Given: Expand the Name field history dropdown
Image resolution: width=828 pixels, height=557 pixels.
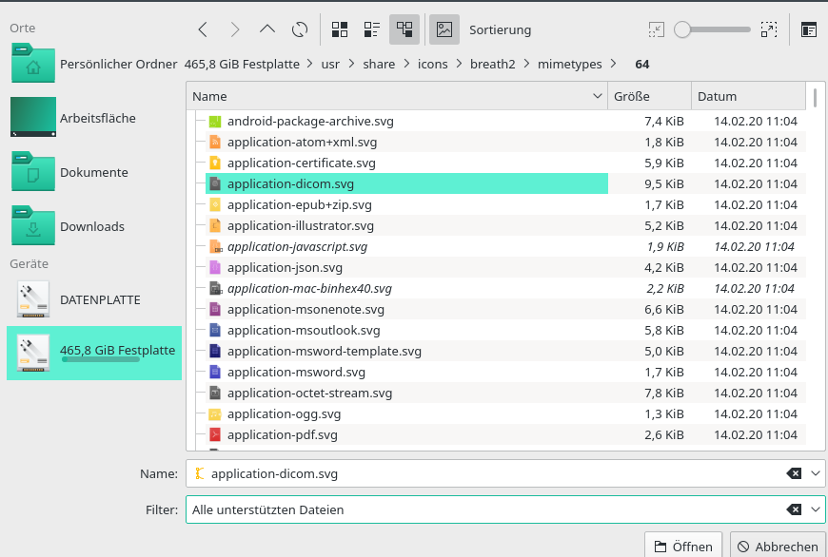Looking at the screenshot, I should pyautogui.click(x=817, y=473).
